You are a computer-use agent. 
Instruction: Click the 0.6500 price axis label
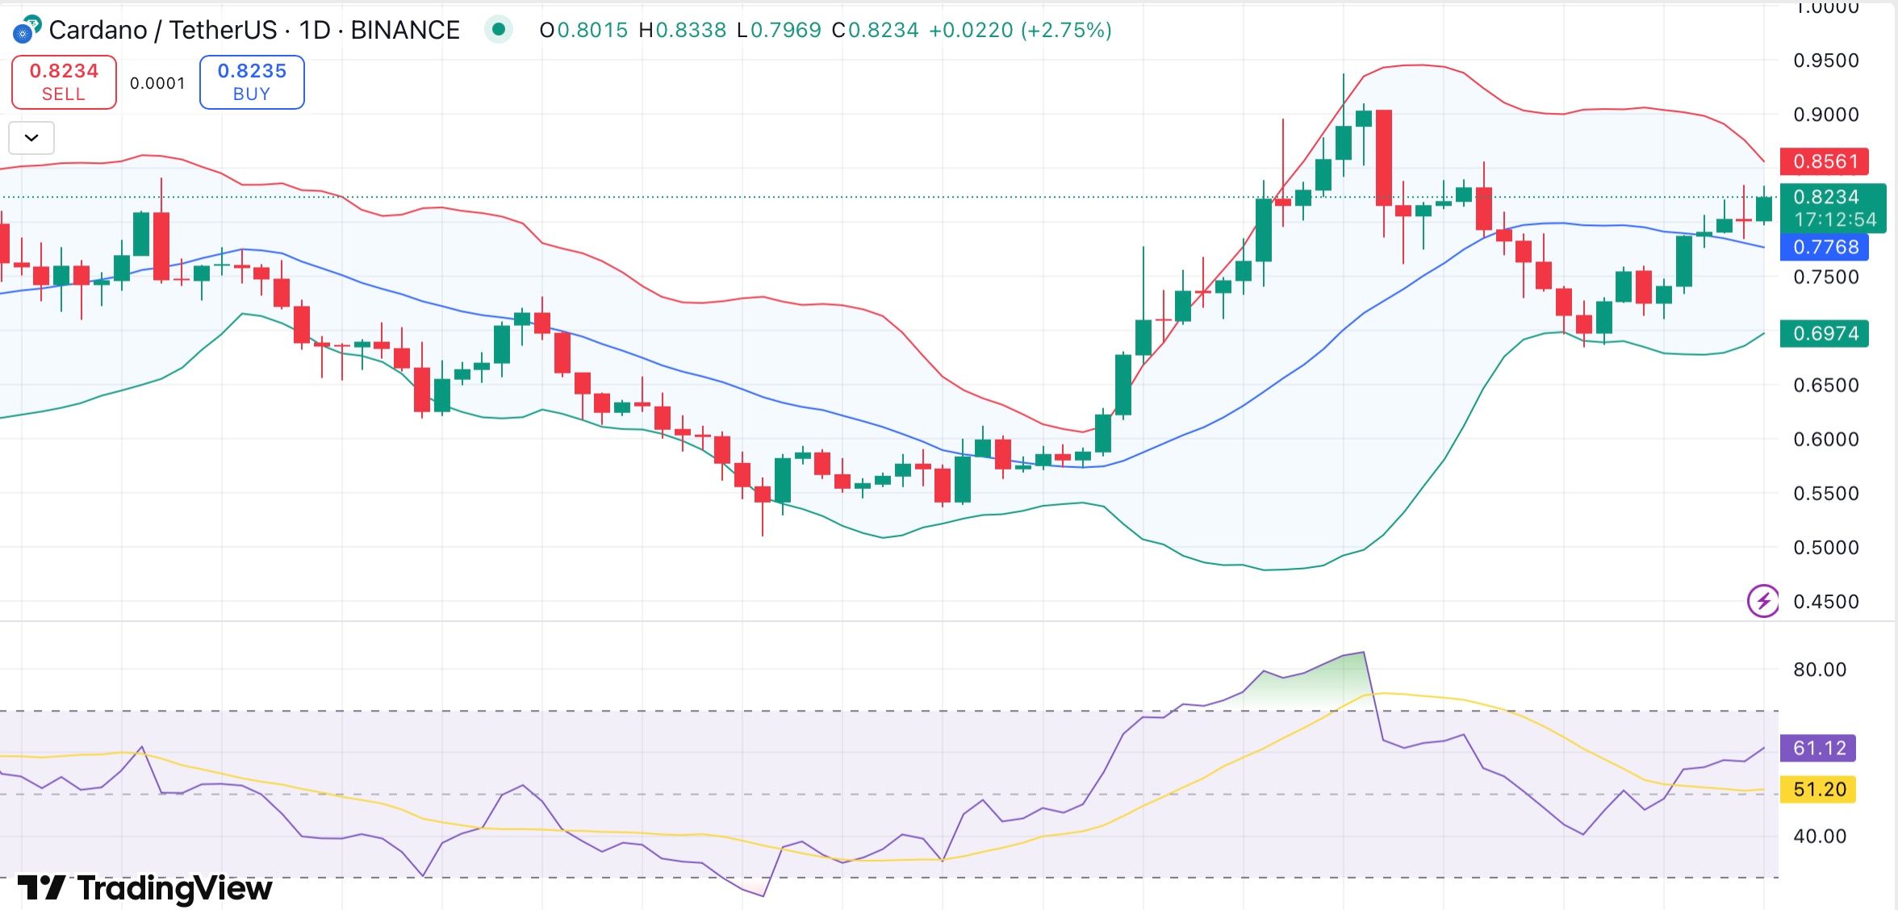coord(1825,385)
